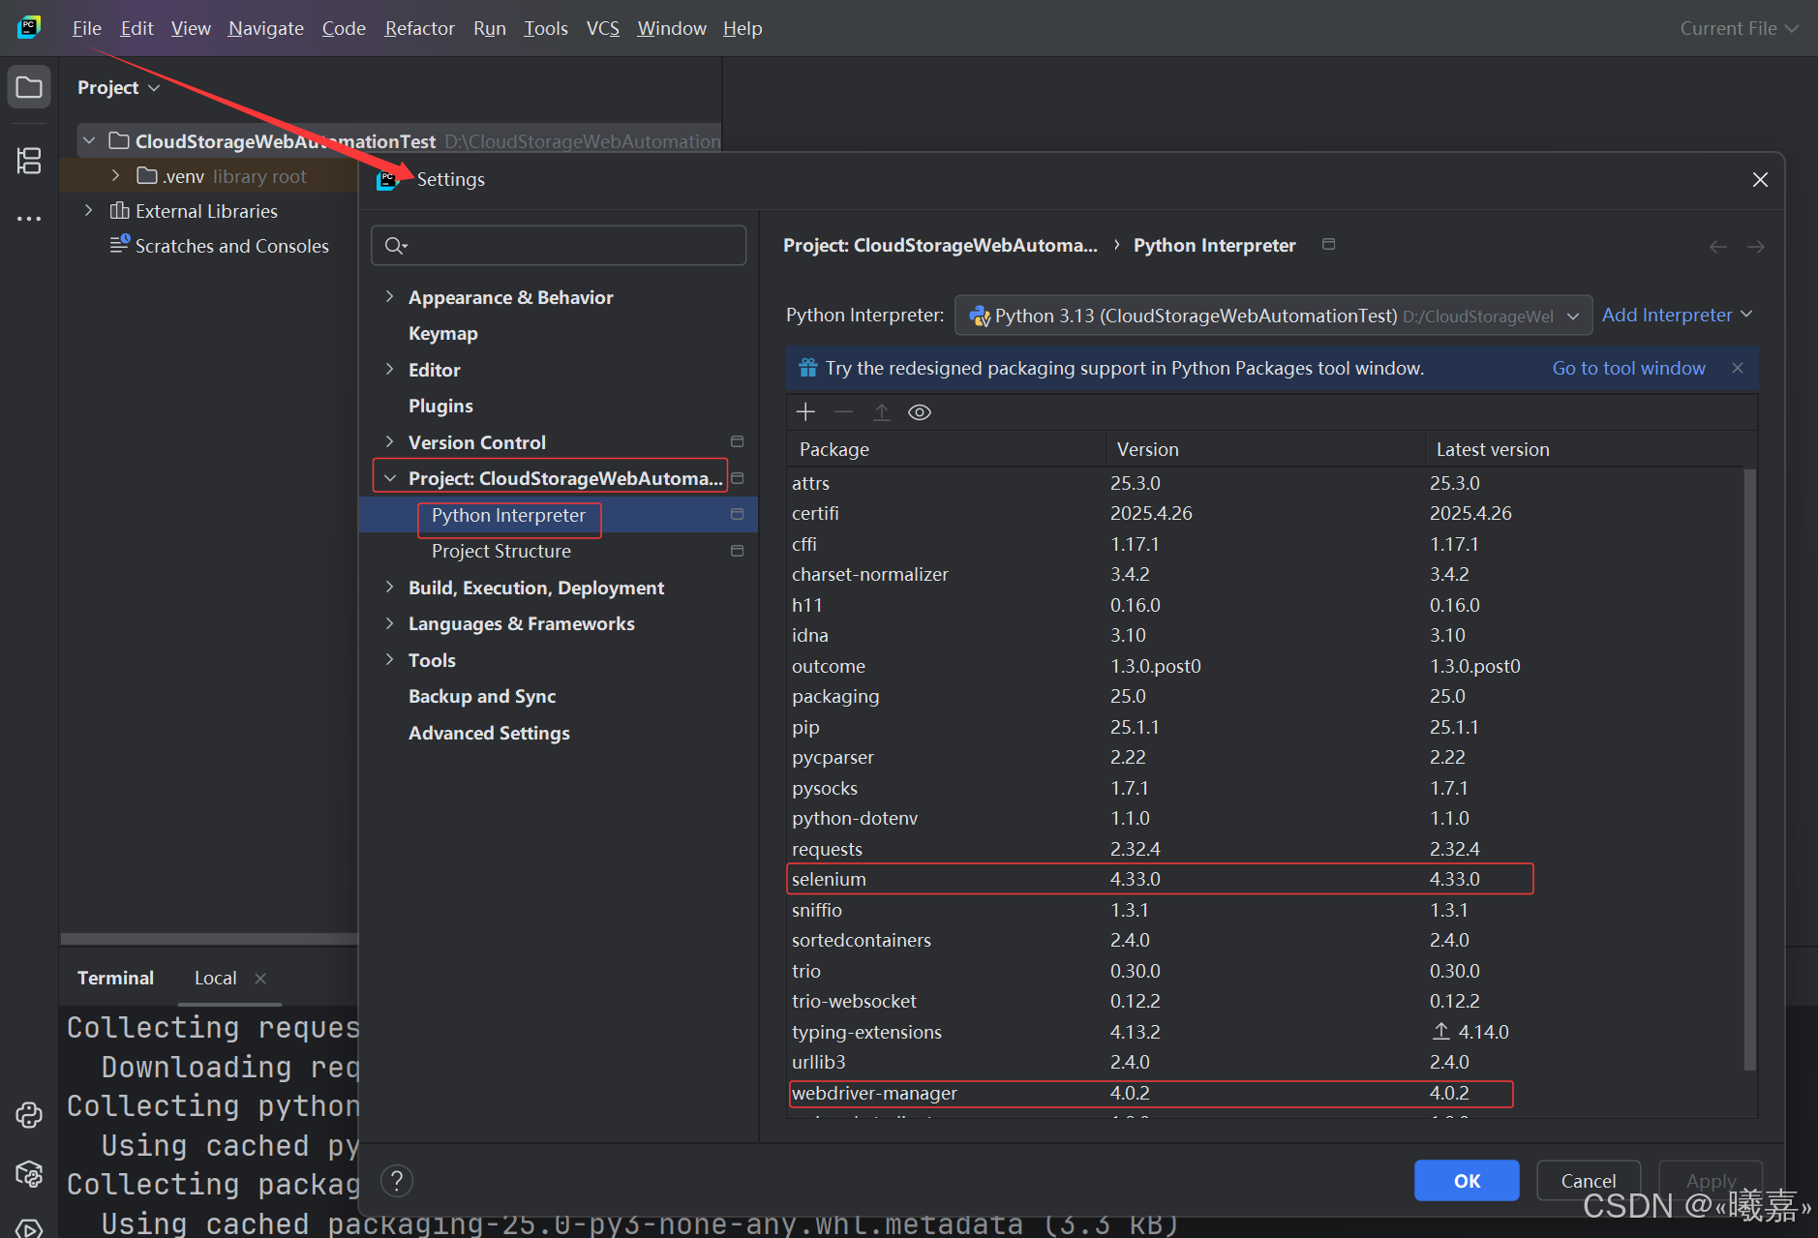The width and height of the screenshot is (1818, 1238).
Task: Show more tool windows ellipsis
Action: pyautogui.click(x=29, y=219)
